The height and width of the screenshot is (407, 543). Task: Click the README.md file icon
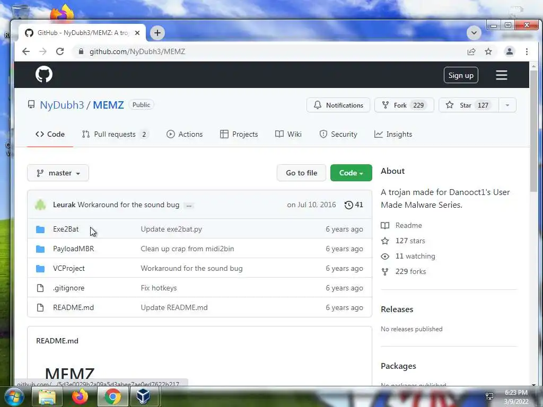coord(40,307)
